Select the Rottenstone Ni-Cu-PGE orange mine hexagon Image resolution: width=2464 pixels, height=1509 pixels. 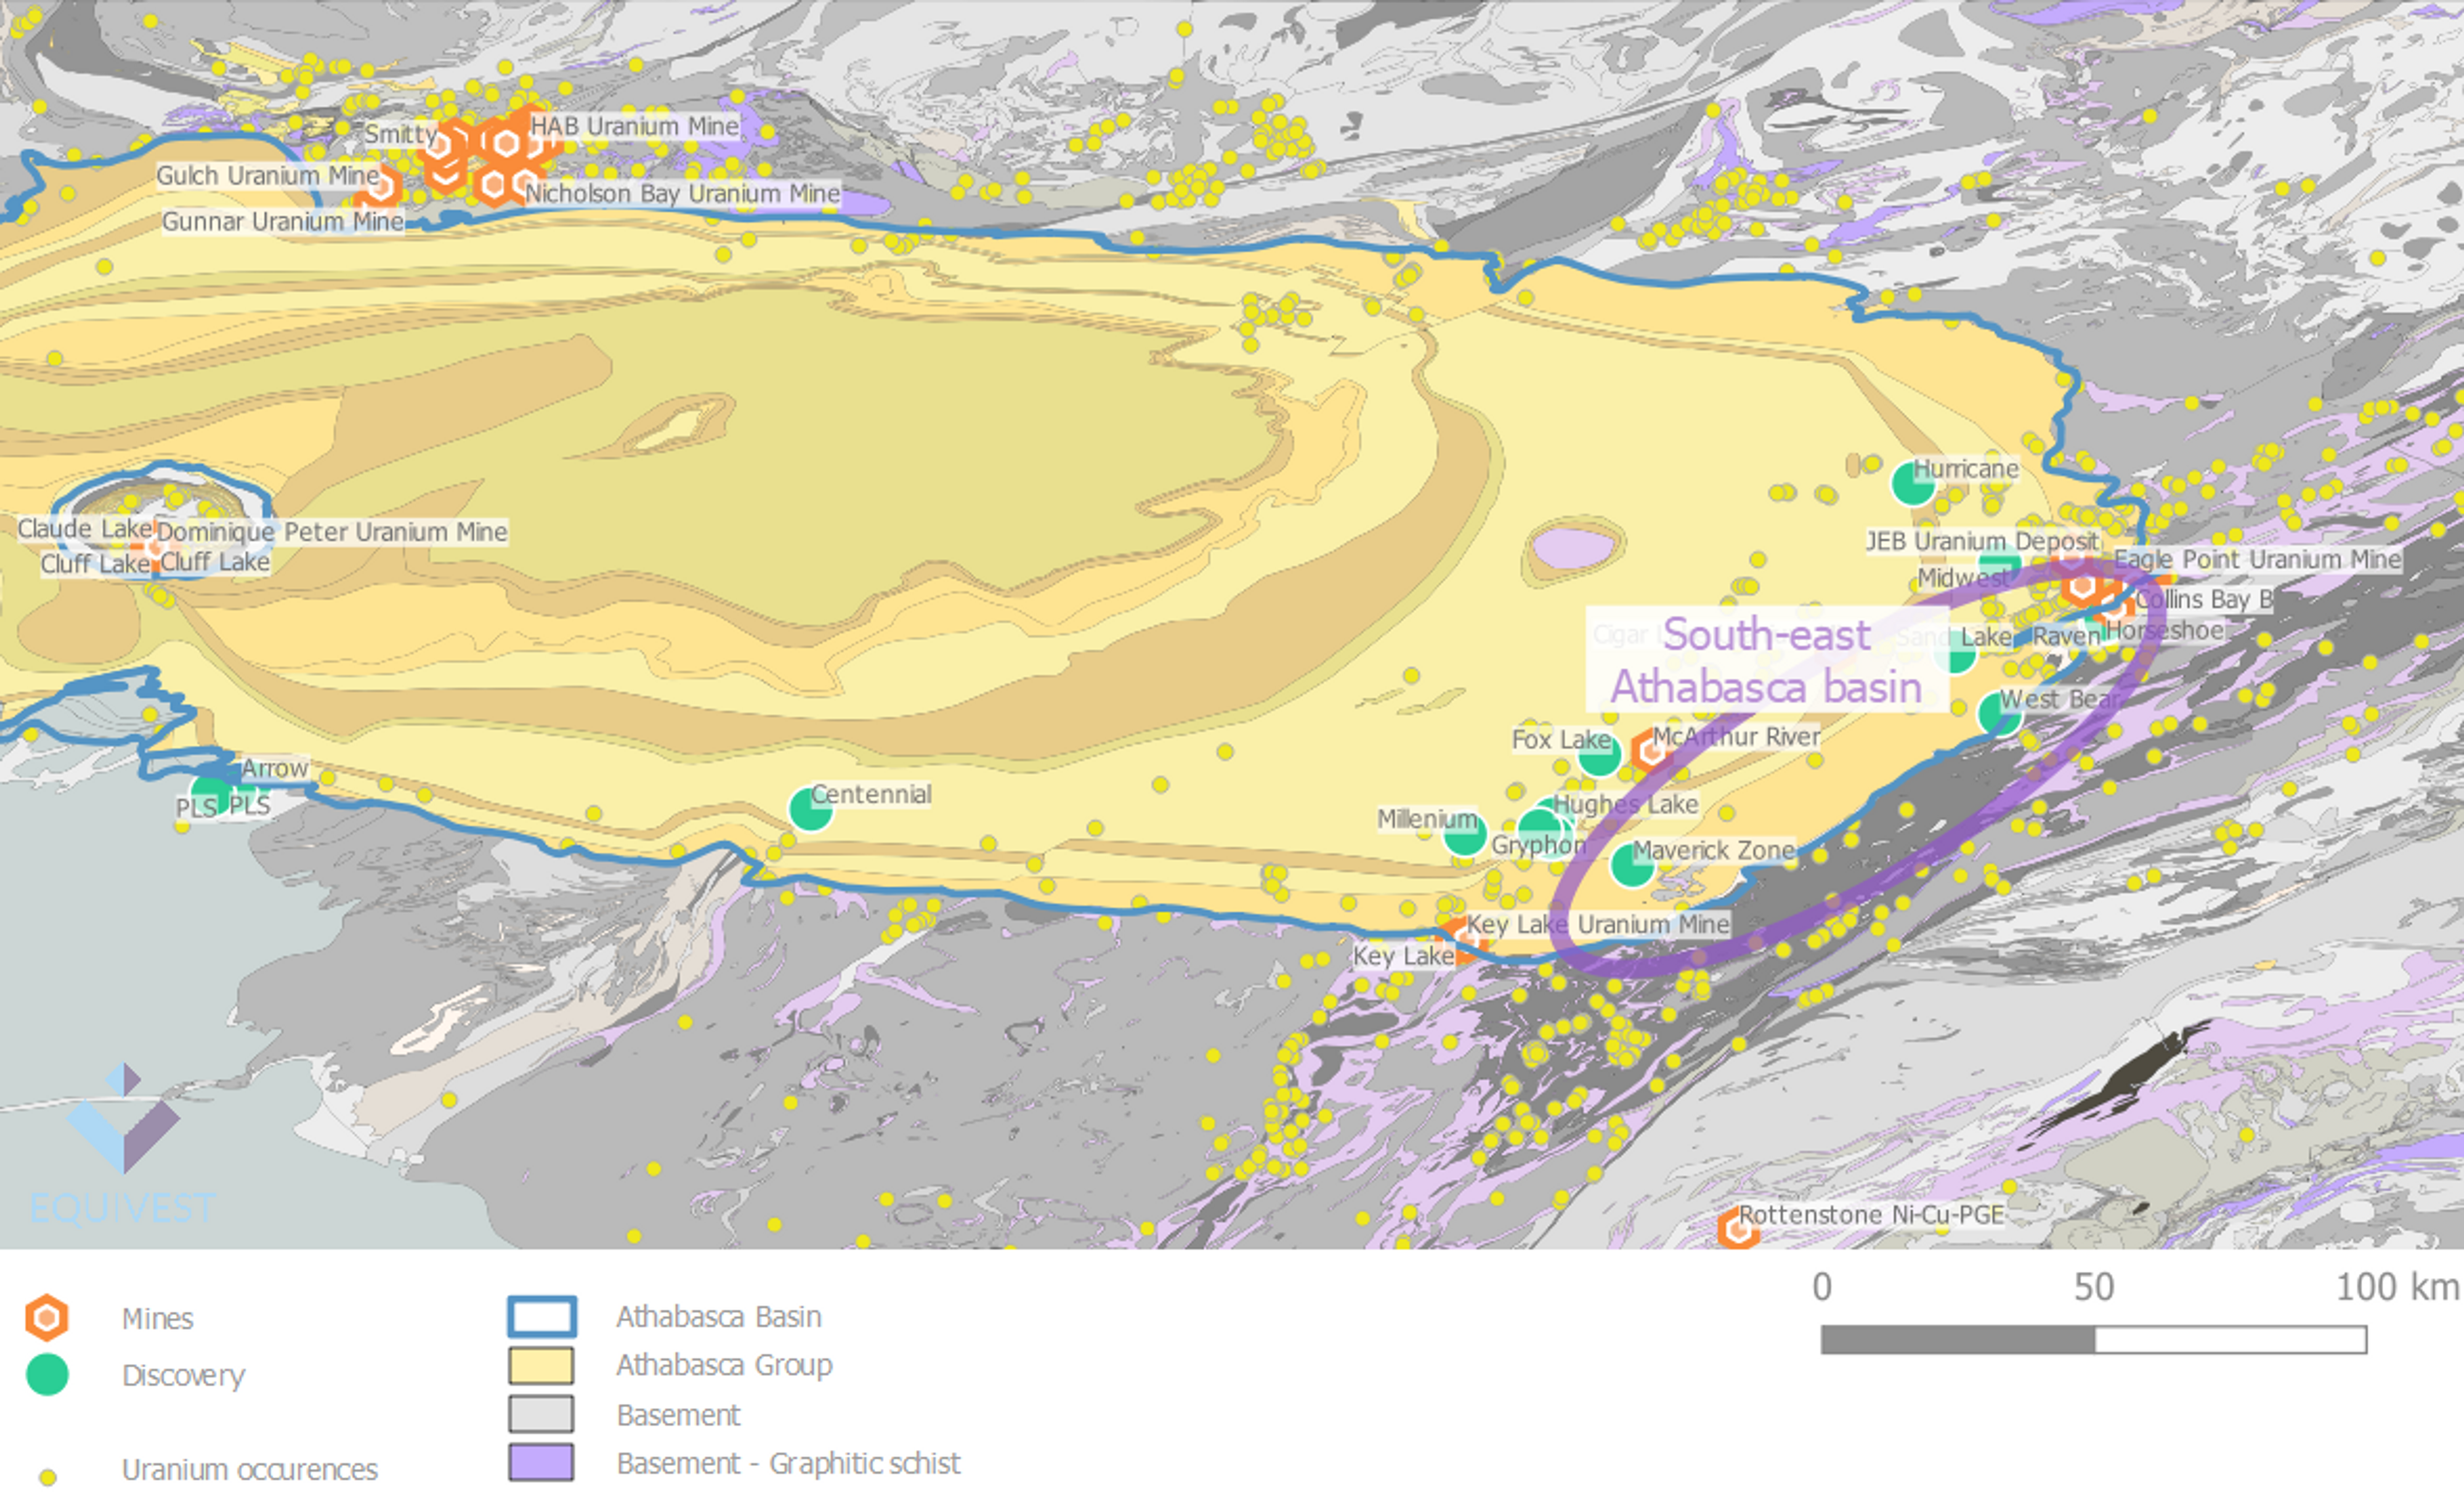pyautogui.click(x=1738, y=1228)
